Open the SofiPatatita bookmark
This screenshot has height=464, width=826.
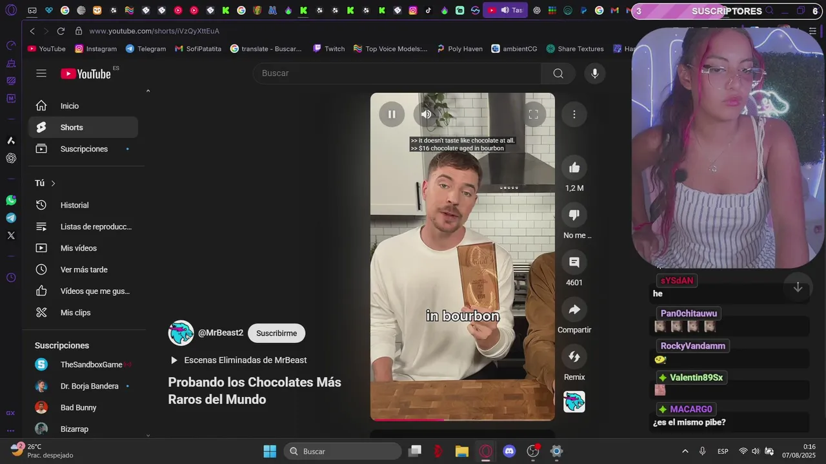point(198,48)
